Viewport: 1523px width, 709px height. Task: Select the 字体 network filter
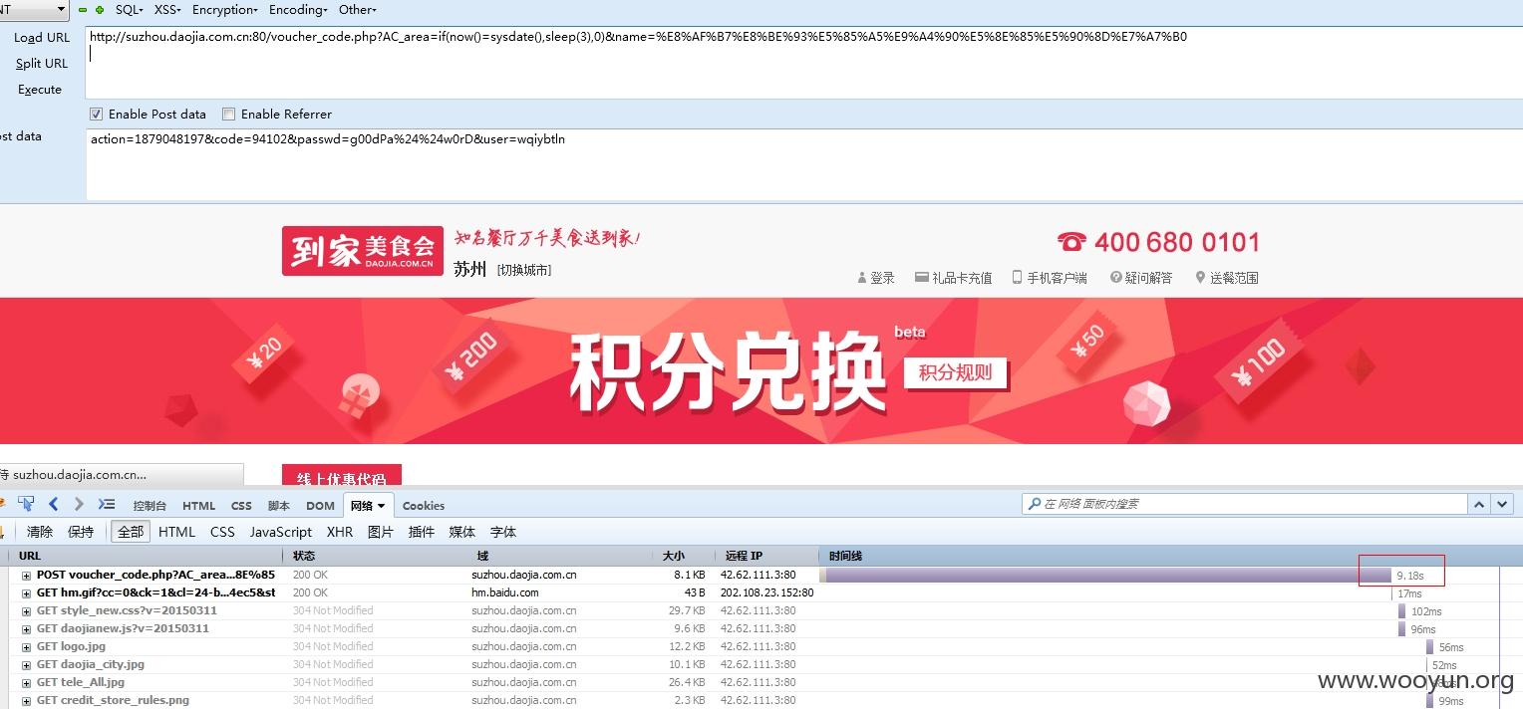click(x=503, y=532)
